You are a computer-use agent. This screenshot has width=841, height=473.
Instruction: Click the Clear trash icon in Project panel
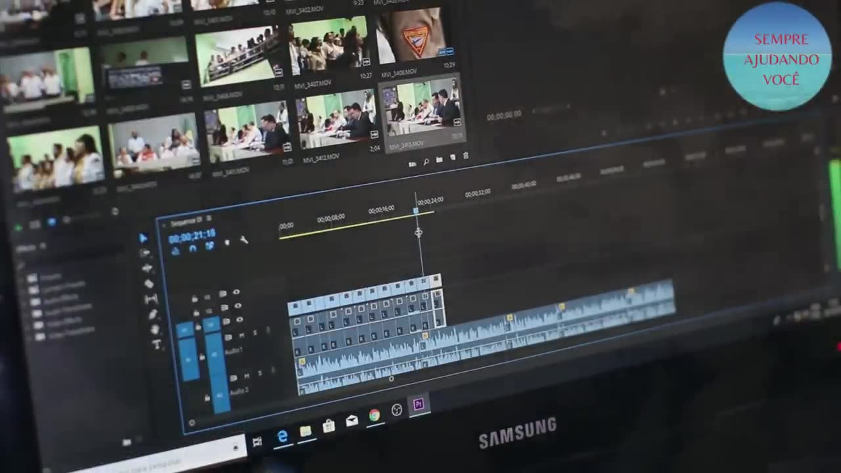click(466, 155)
